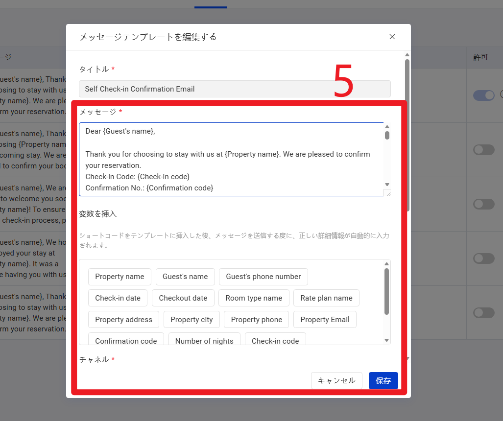503x421 pixels.
Task: Click the message textarea scroll-down arrow
Action: (x=387, y=184)
